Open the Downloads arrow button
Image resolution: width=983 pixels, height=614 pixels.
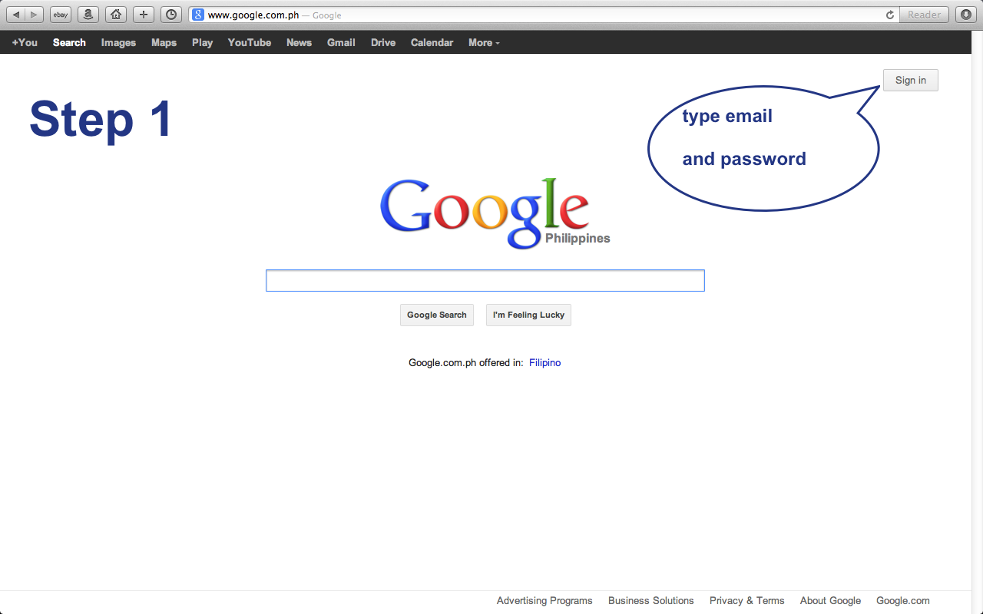click(965, 15)
